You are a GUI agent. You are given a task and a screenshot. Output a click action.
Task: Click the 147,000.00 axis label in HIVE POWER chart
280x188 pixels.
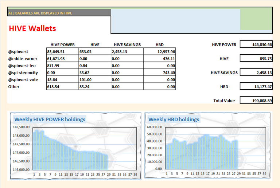[21, 153]
